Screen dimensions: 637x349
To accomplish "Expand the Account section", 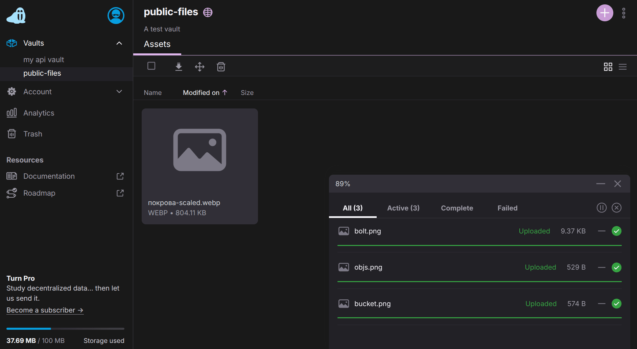I will click(119, 92).
